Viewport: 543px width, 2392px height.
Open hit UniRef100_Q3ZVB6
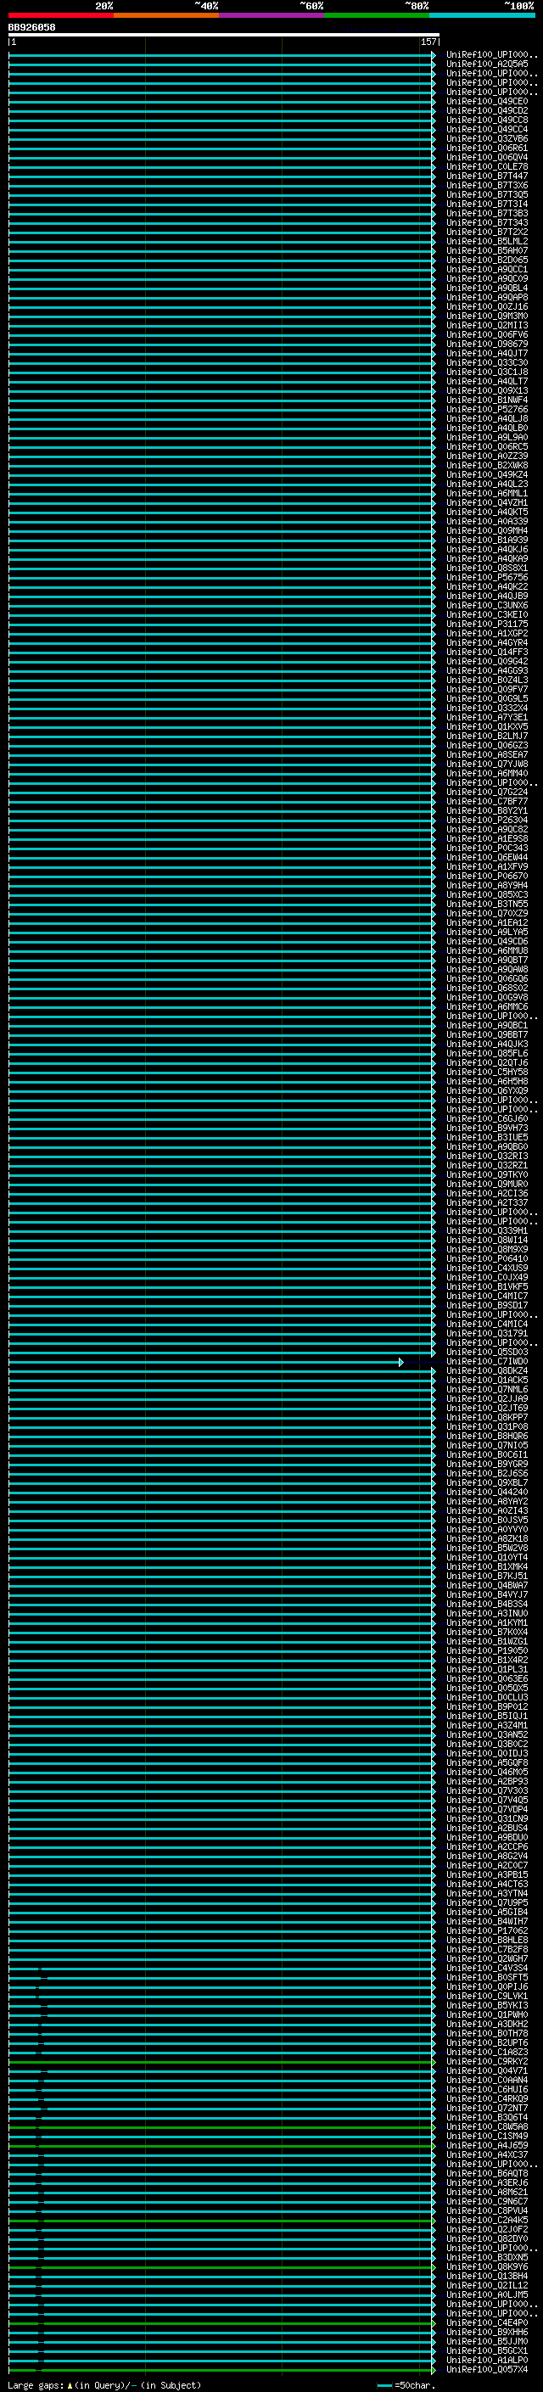pos(486,138)
